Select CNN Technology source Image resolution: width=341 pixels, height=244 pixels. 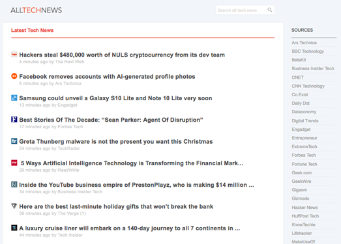tap(308, 86)
